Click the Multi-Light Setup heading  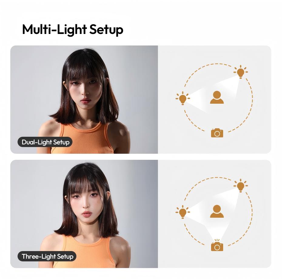(73, 29)
